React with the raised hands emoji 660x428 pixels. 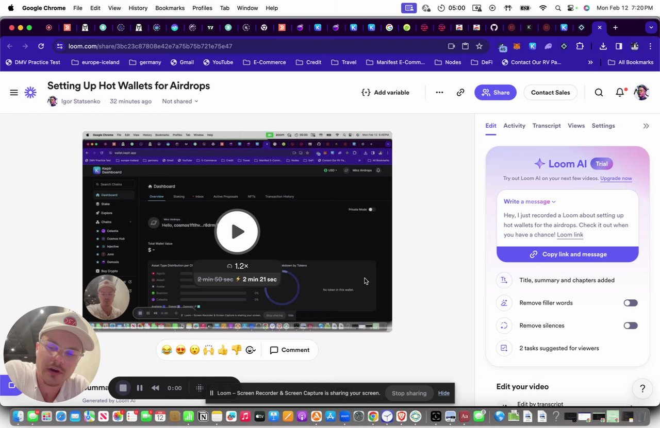click(x=208, y=350)
